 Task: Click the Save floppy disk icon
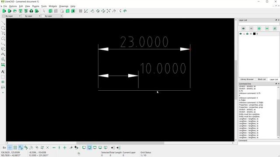pos(21,11)
